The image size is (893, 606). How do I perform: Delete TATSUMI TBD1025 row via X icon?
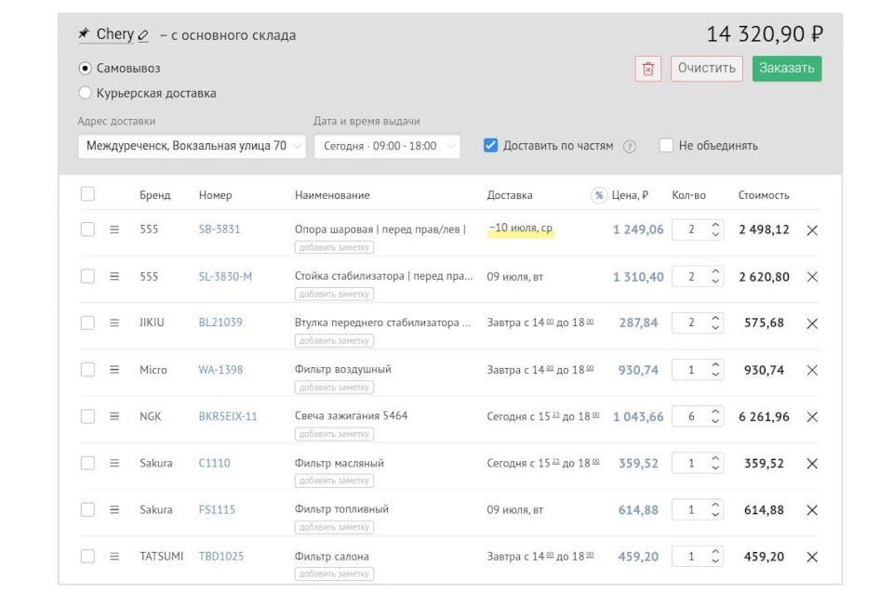812,557
